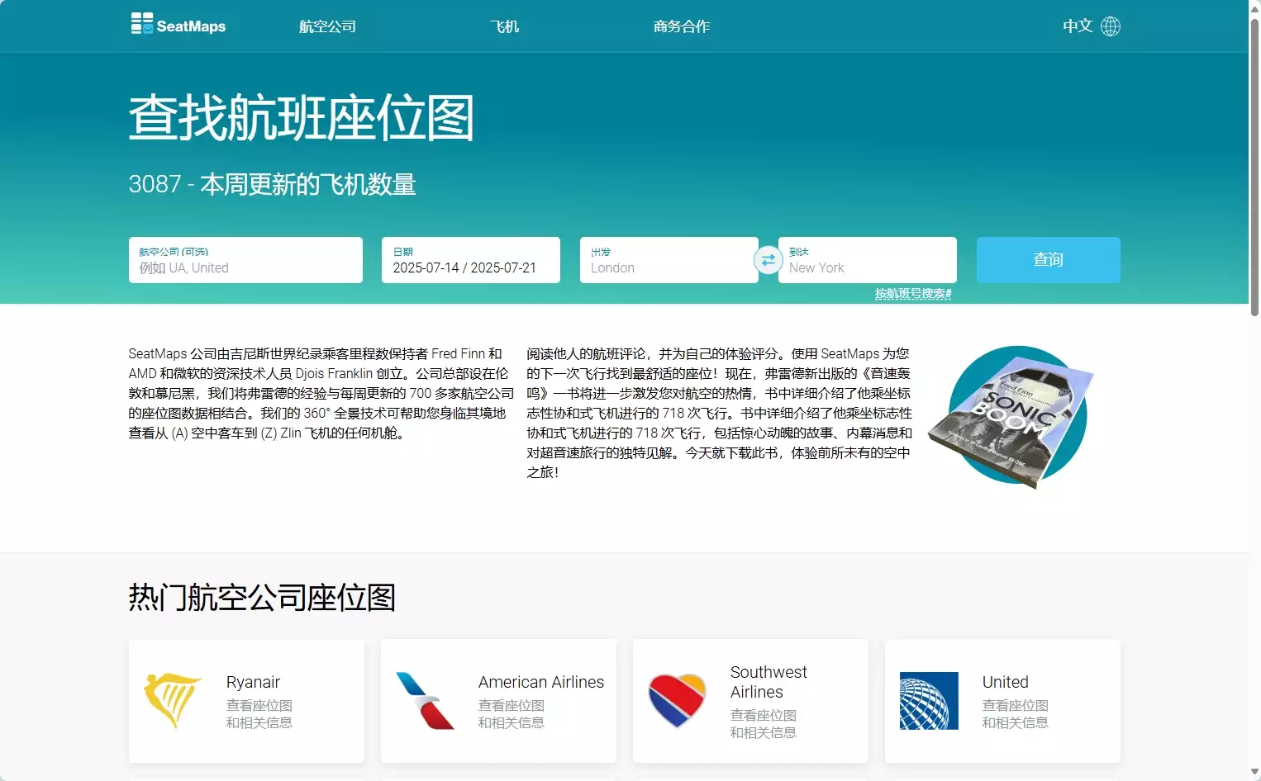1261x781 pixels.
Task: Focus the 到达 arrival city field
Action: click(868, 260)
